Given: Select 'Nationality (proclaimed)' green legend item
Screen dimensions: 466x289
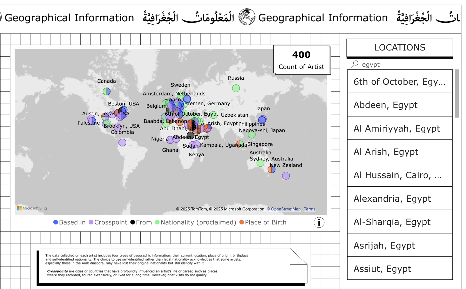Looking at the screenshot, I should 196,222.
